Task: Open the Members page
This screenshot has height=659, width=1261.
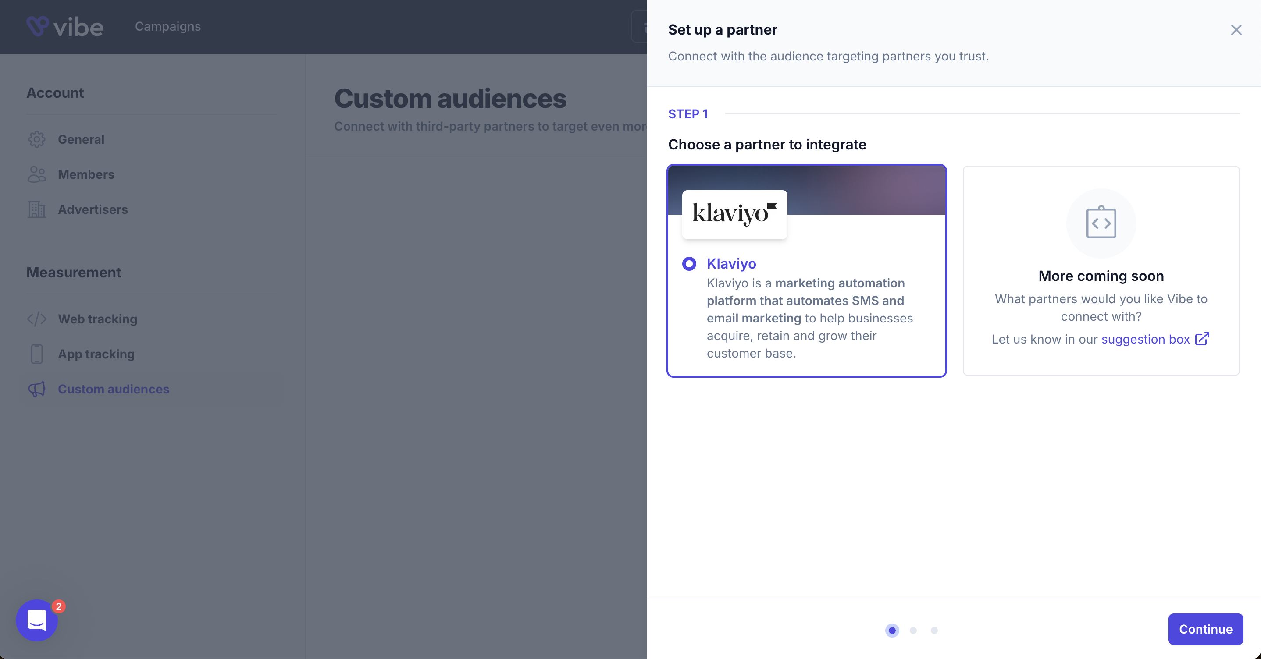Action: [85, 175]
